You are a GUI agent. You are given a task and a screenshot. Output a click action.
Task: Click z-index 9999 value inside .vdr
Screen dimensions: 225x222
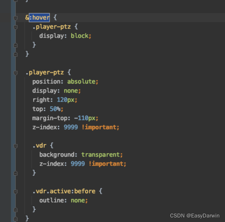pos(78,164)
